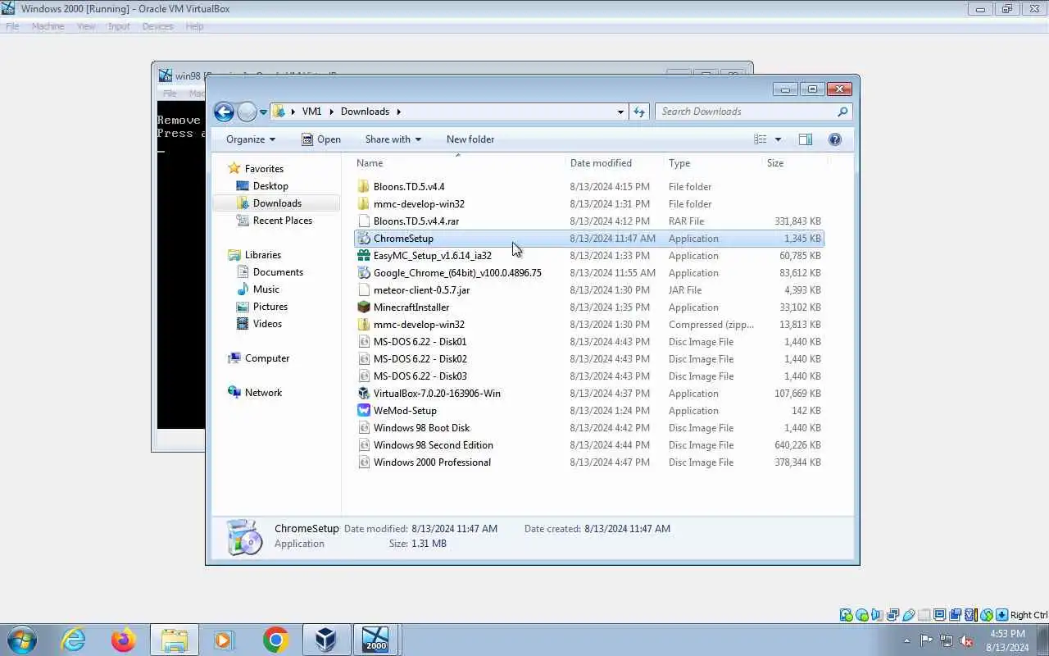Image resolution: width=1049 pixels, height=656 pixels.
Task: Open Google Chrome from the taskbar
Action: click(275, 640)
